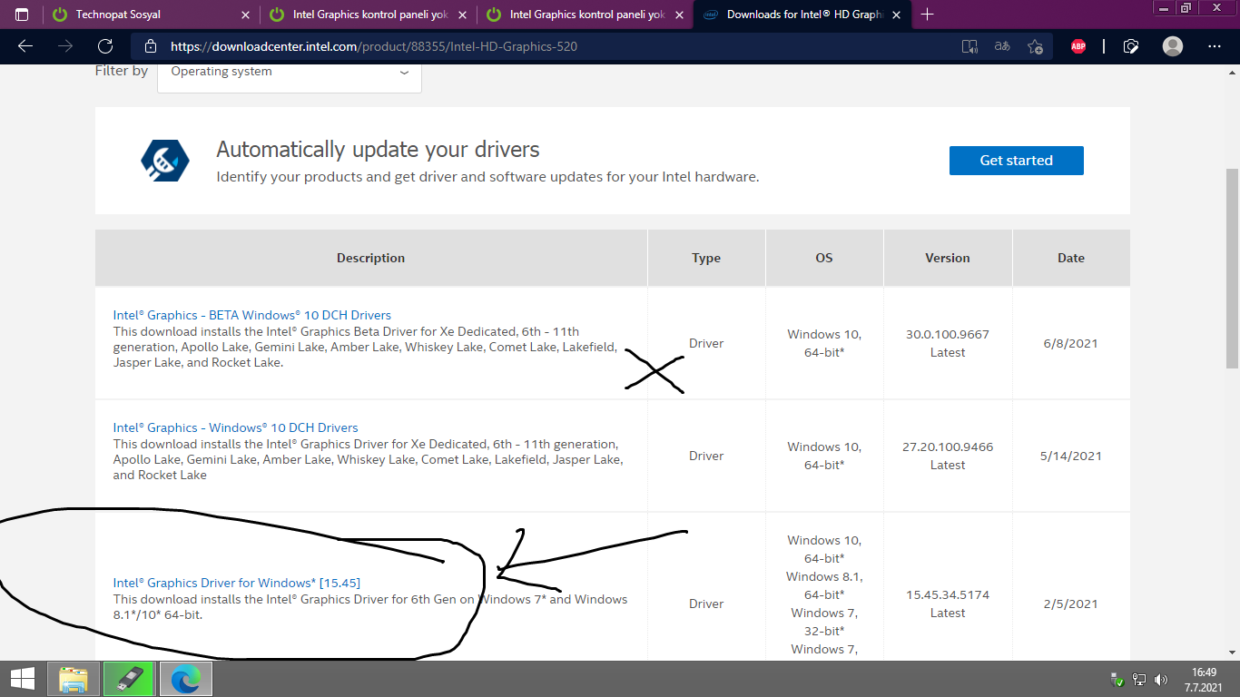The width and height of the screenshot is (1240, 697).
Task: Open Safely Remove Hardware tray icon
Action: tap(1117, 680)
